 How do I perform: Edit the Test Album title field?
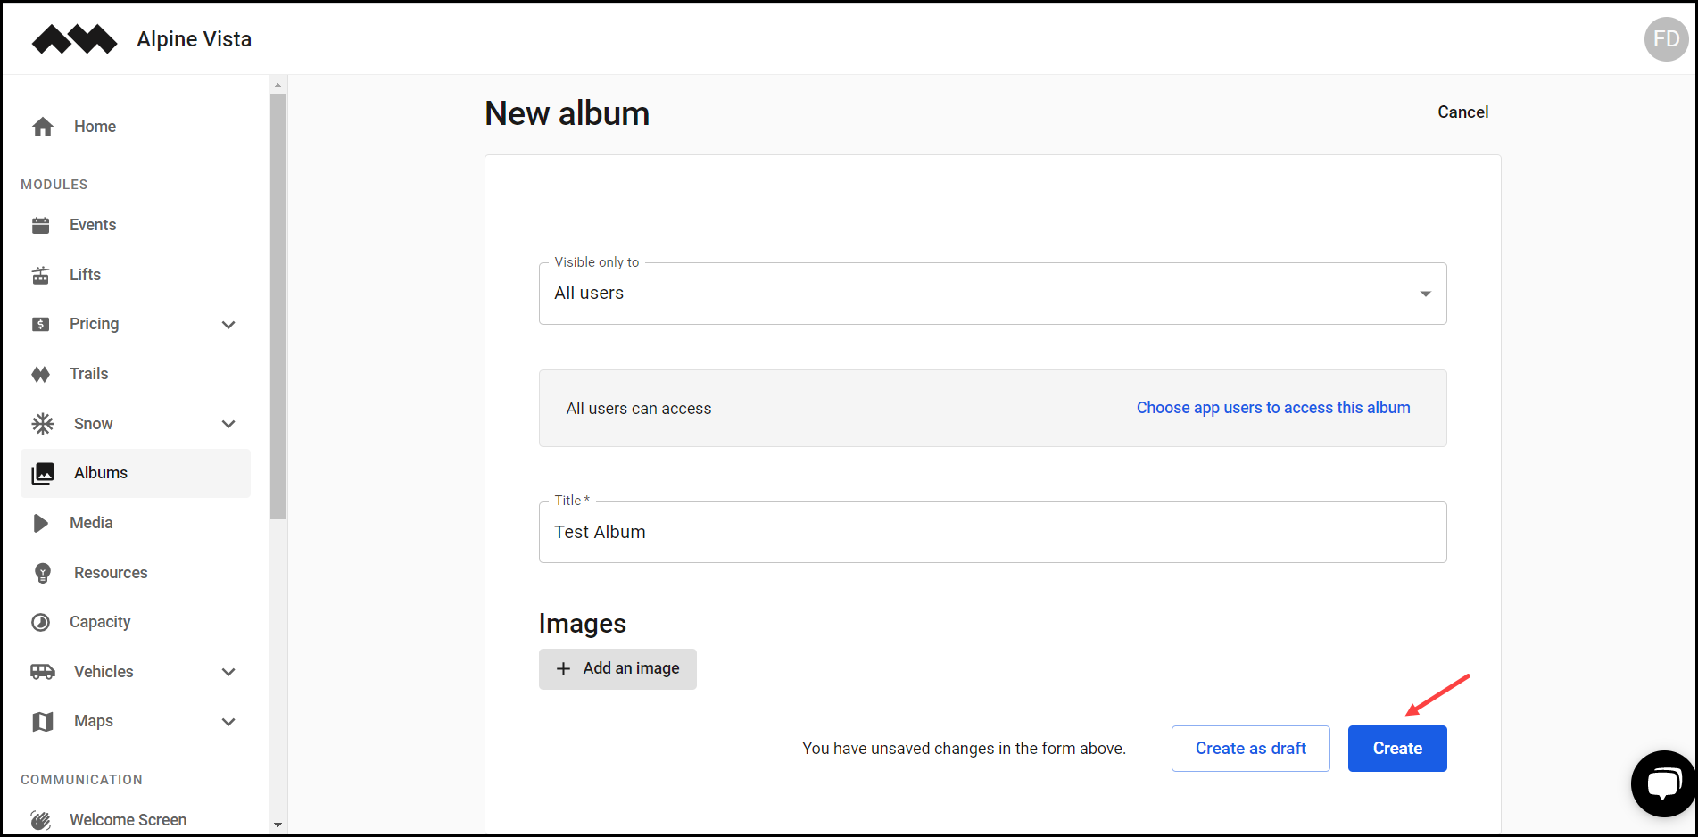(x=991, y=532)
